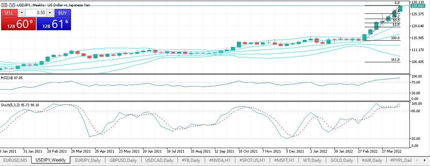Click the 5 Dec 2021 date label

tap(296, 151)
